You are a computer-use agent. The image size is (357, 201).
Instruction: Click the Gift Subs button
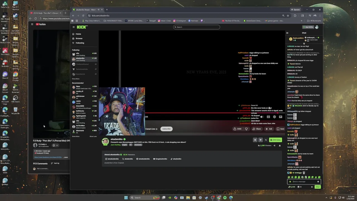point(275,140)
